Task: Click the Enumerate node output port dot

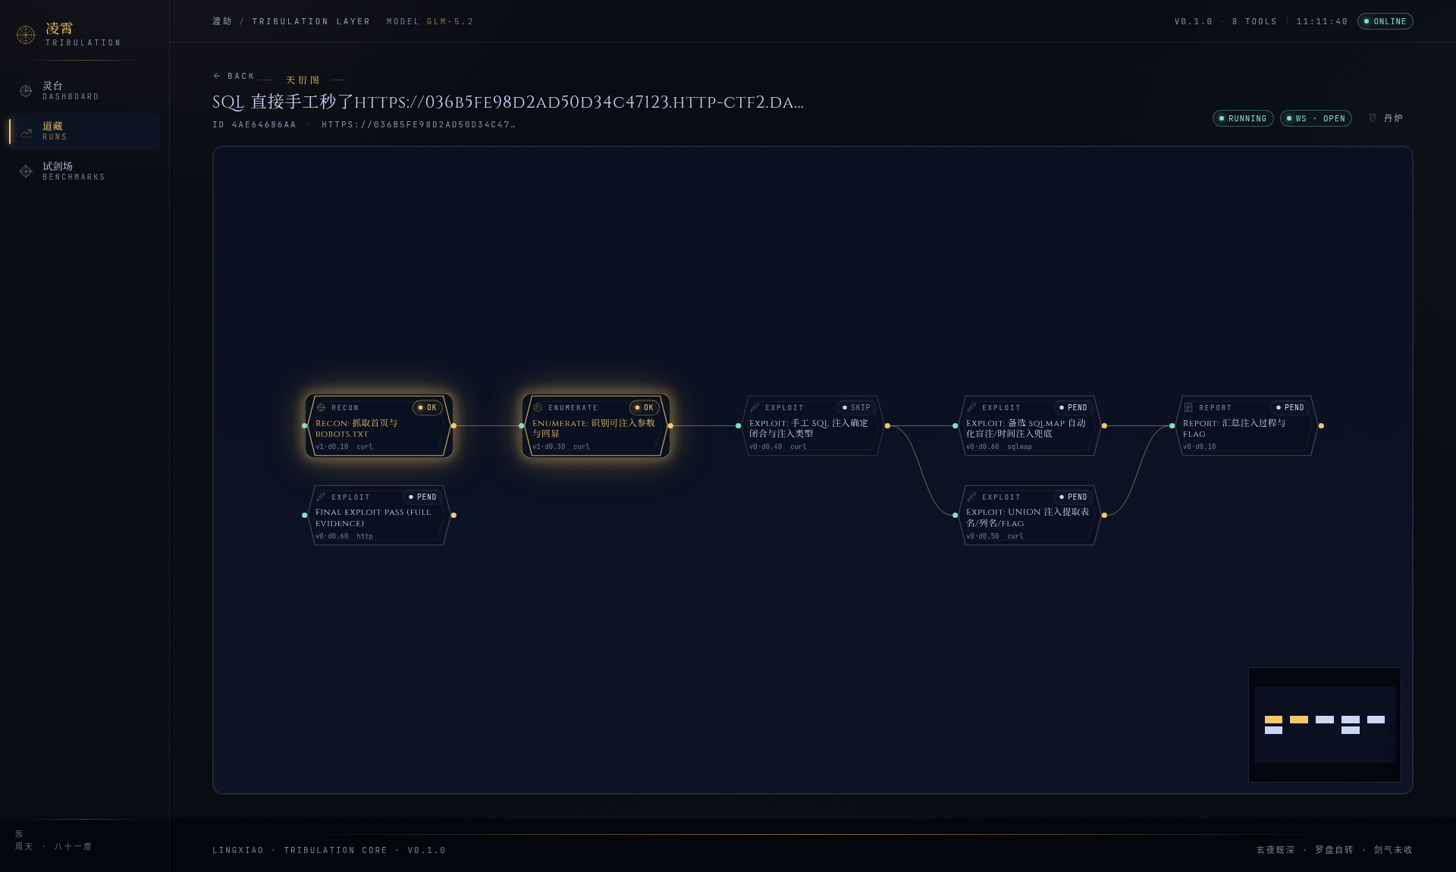Action: (670, 426)
